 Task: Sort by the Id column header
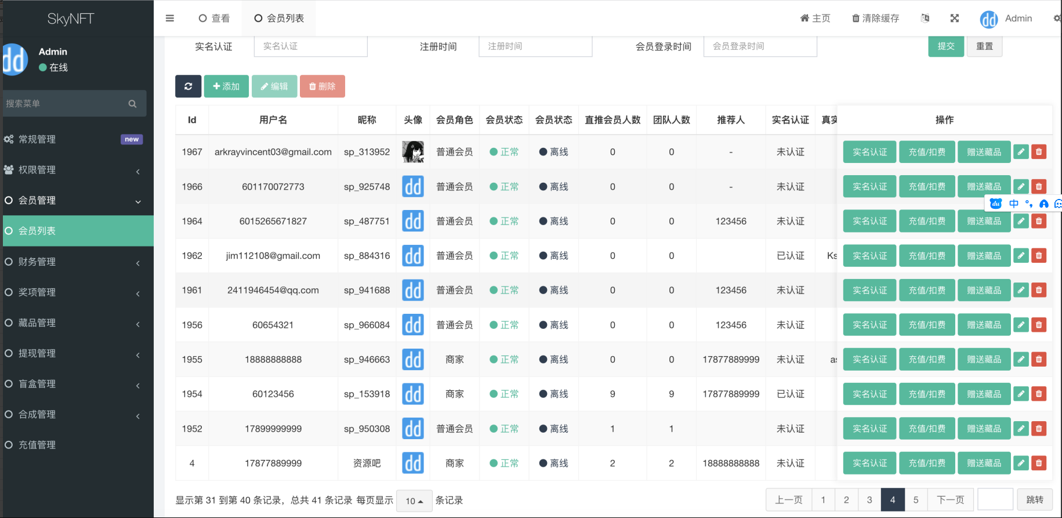coord(192,120)
